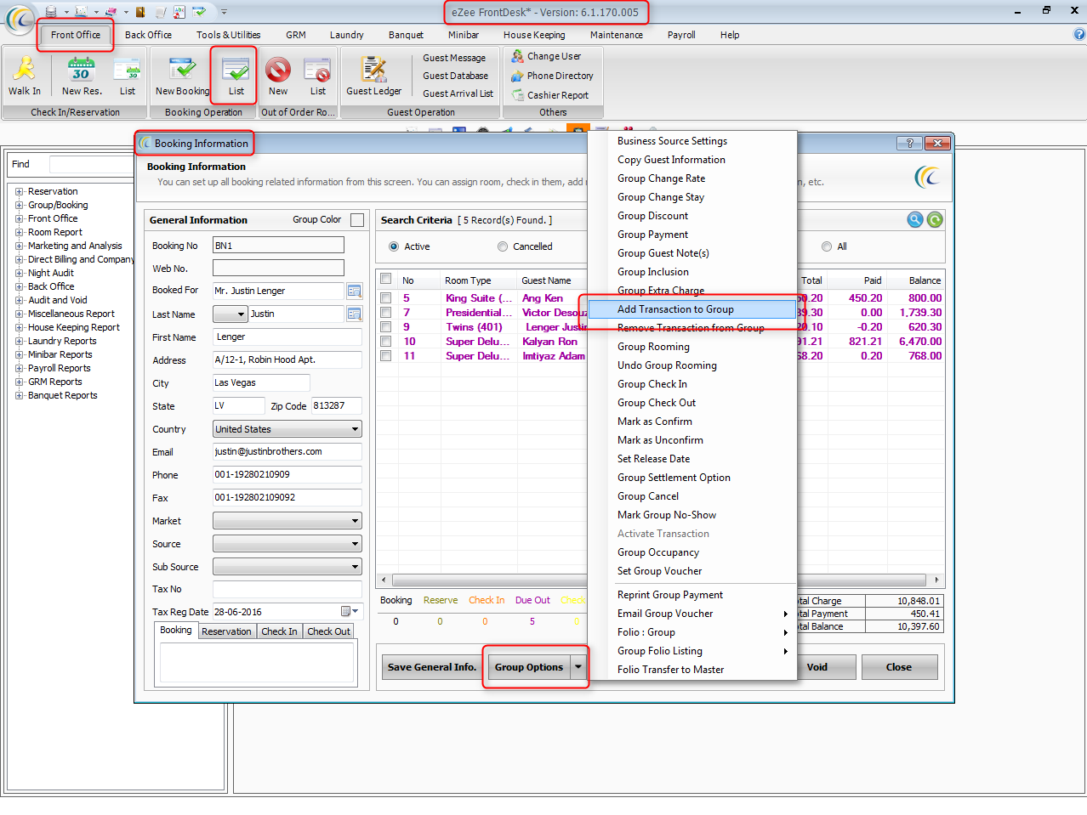Click the blue search magnifier icon
The image size is (1087, 815).
915,220
